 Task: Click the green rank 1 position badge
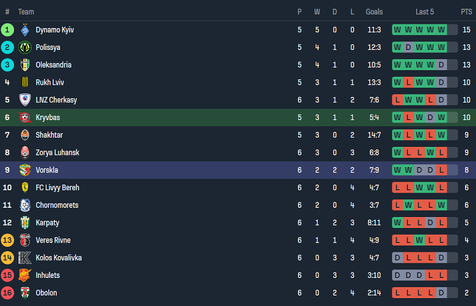click(x=7, y=30)
